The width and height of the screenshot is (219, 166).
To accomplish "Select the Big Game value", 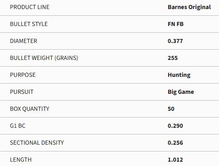I will pyautogui.click(x=181, y=92).
